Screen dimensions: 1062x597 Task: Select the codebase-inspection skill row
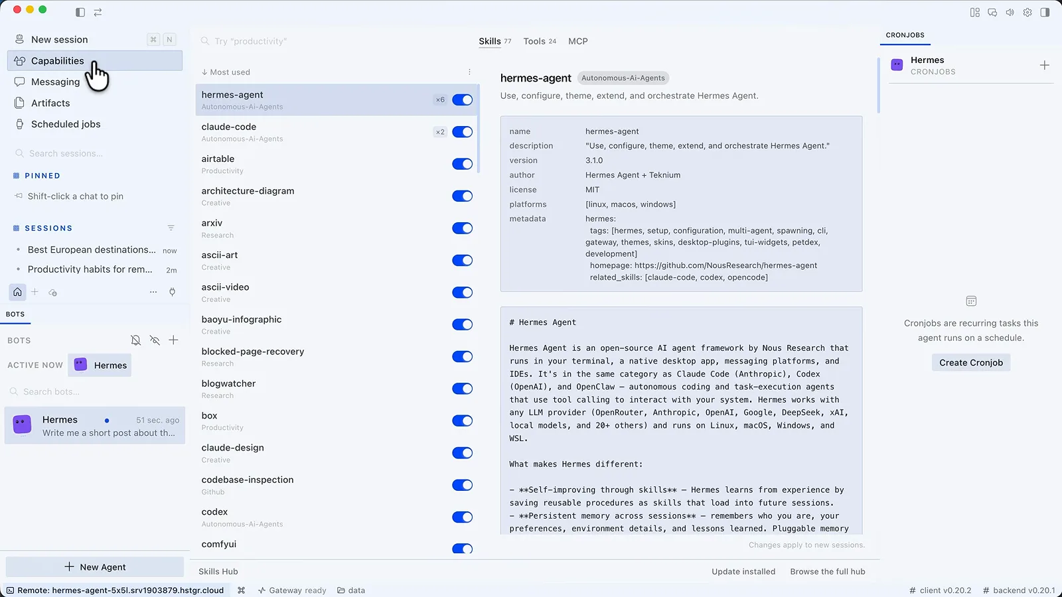pyautogui.click(x=337, y=485)
